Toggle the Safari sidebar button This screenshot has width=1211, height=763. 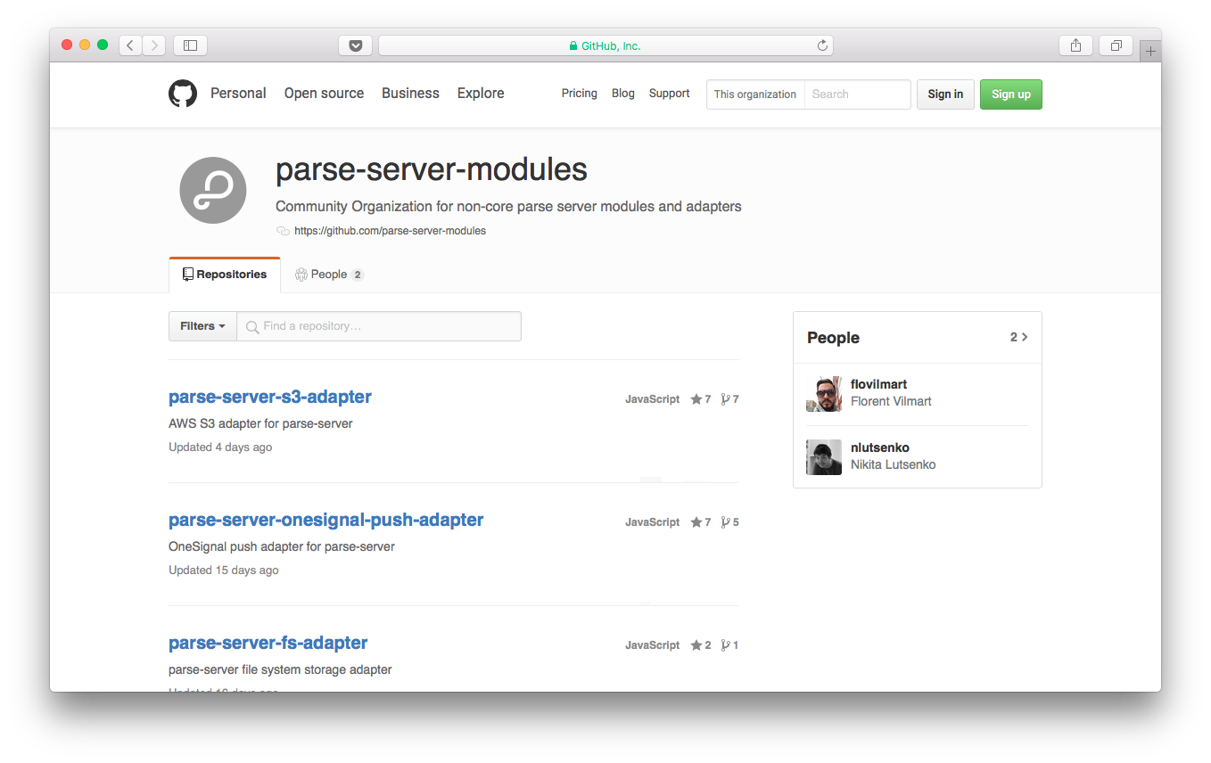click(x=190, y=45)
